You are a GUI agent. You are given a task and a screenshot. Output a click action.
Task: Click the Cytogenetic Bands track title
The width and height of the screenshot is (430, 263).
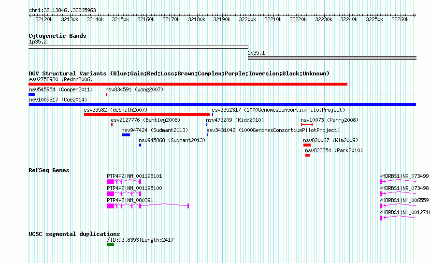pos(57,36)
